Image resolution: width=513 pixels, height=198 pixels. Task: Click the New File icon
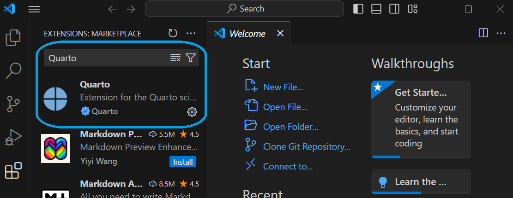click(252, 86)
